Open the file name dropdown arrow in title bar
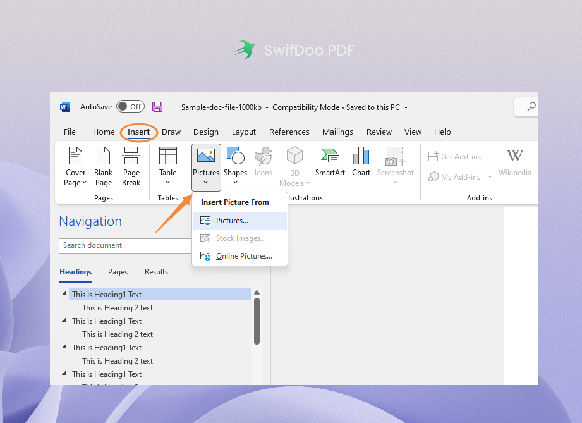 406,107
